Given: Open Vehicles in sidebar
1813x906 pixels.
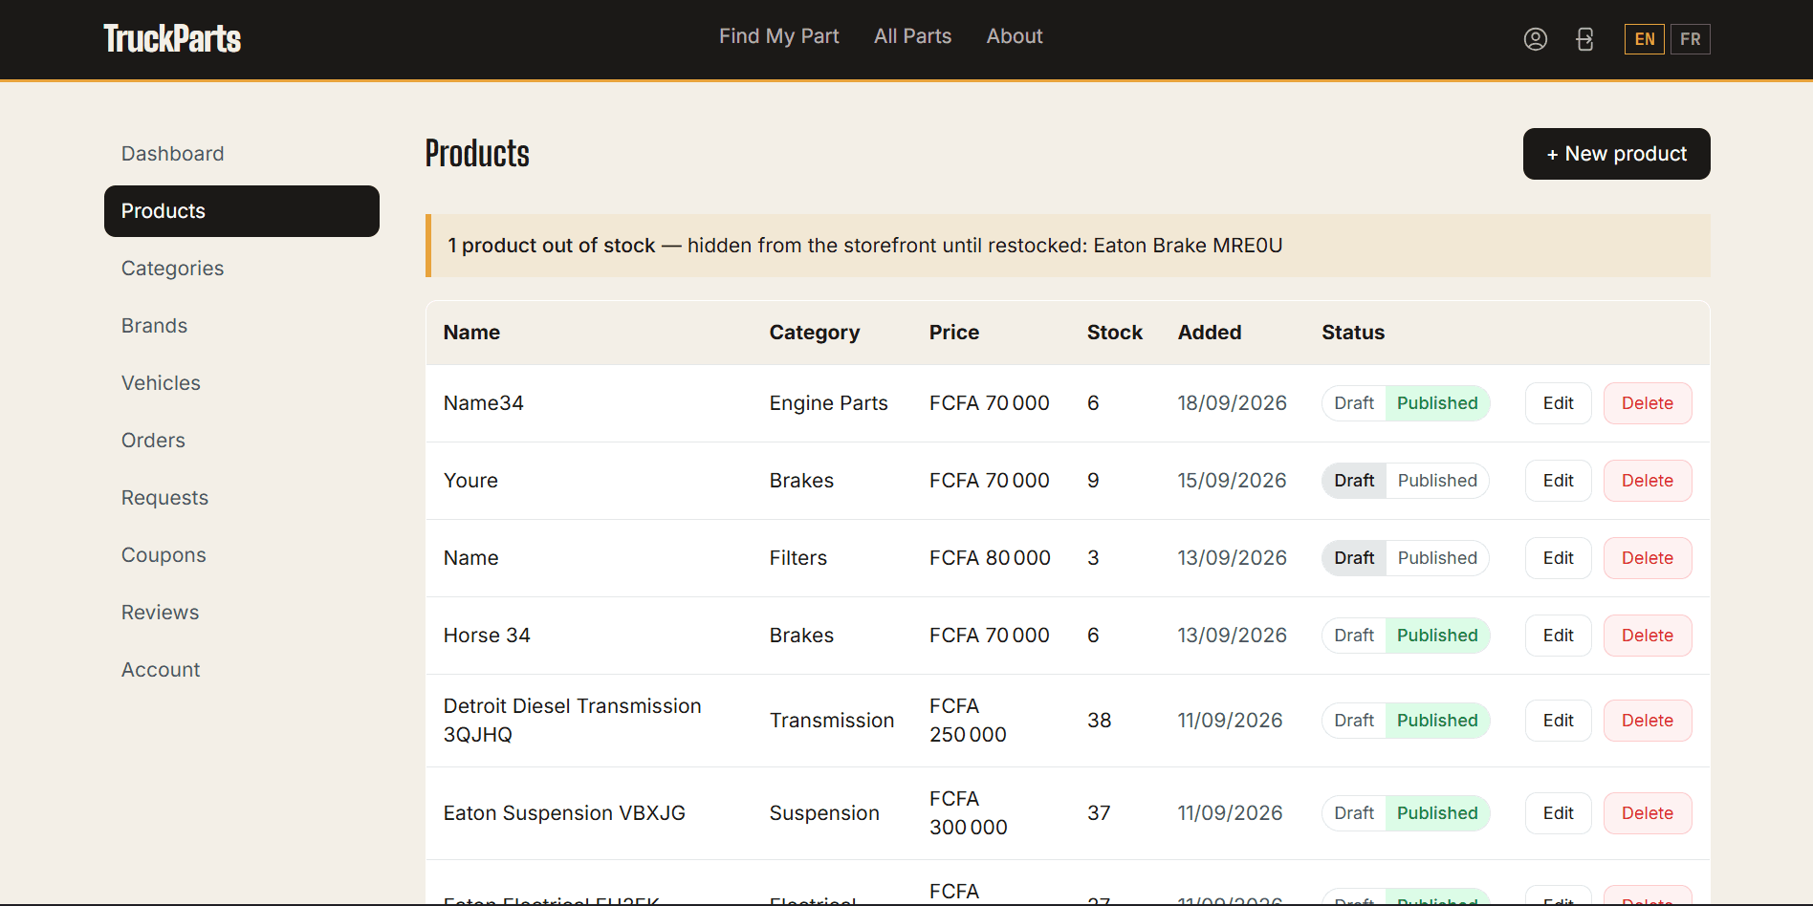Looking at the screenshot, I should (x=242, y=383).
